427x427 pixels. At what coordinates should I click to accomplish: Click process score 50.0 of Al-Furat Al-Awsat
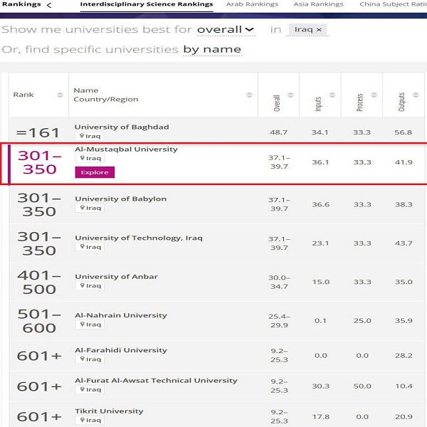click(x=362, y=386)
